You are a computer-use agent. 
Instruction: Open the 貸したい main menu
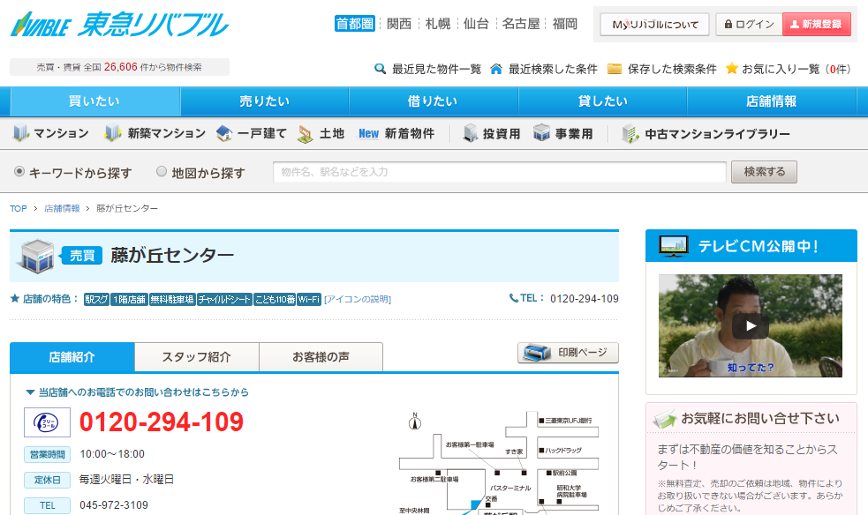click(603, 101)
